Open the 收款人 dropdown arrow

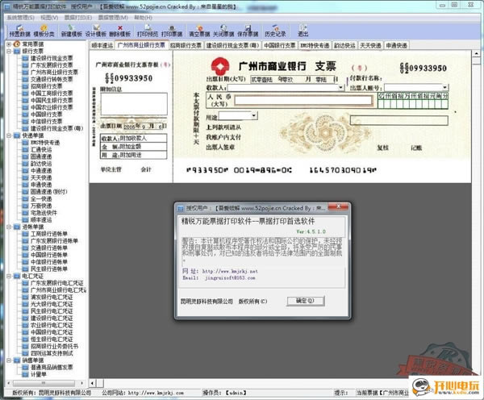click(340, 88)
